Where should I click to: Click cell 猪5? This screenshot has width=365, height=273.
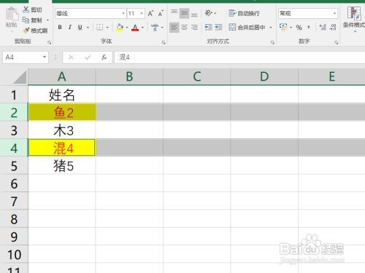click(62, 166)
